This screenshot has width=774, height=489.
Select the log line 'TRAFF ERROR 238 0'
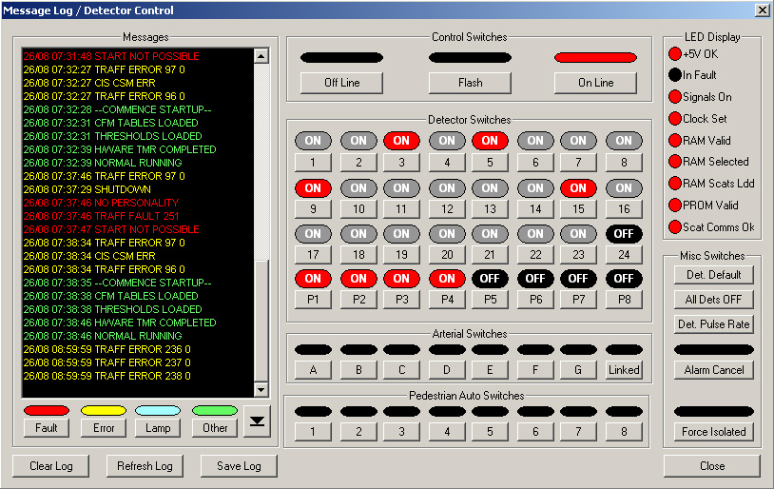(x=107, y=377)
